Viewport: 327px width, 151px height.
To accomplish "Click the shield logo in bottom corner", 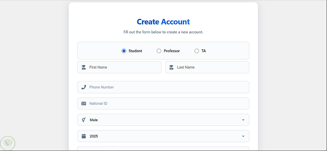I will click(8, 143).
